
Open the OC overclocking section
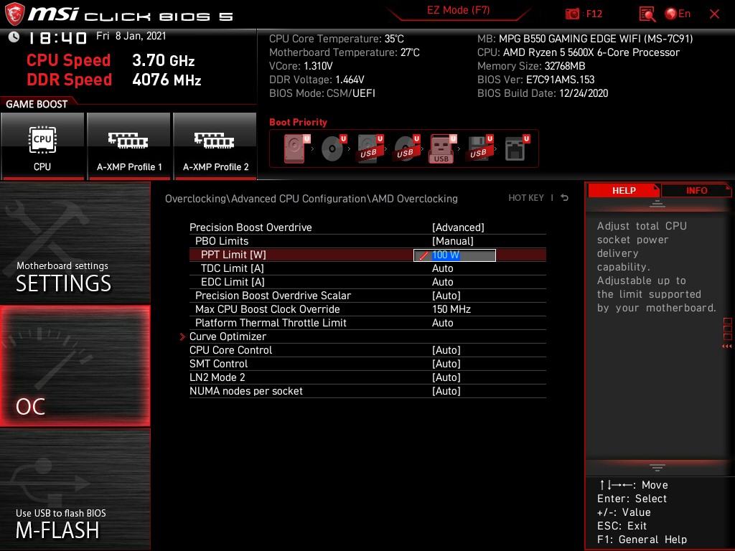click(75, 366)
